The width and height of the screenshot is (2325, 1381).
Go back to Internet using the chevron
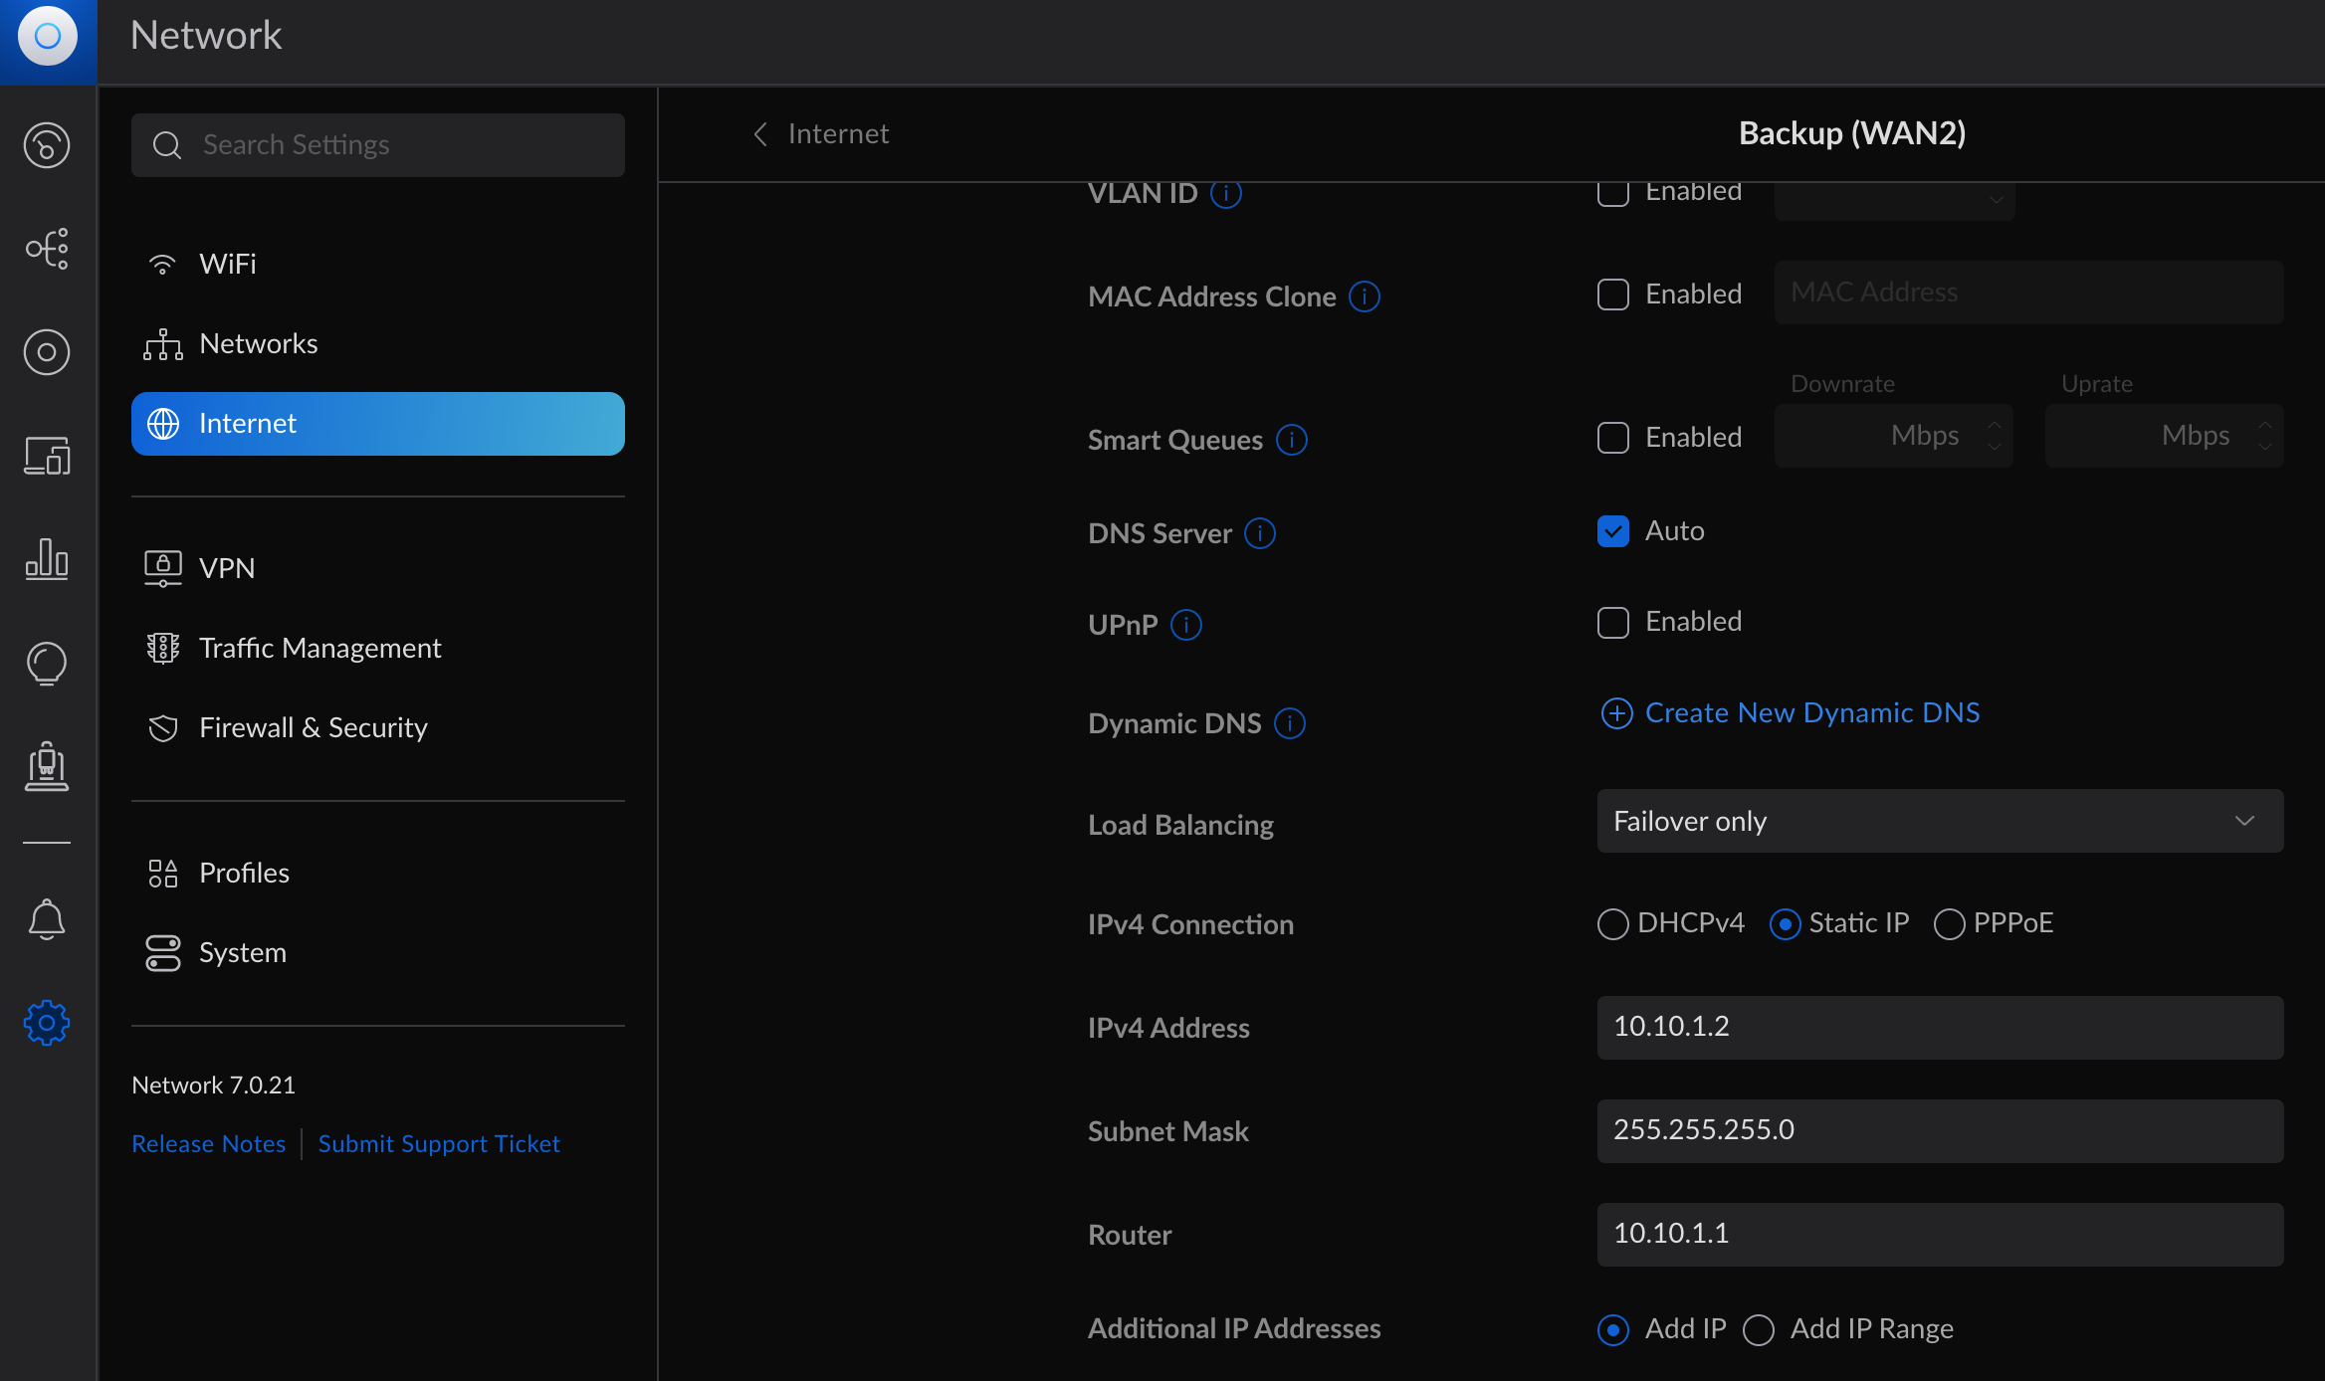[761, 133]
